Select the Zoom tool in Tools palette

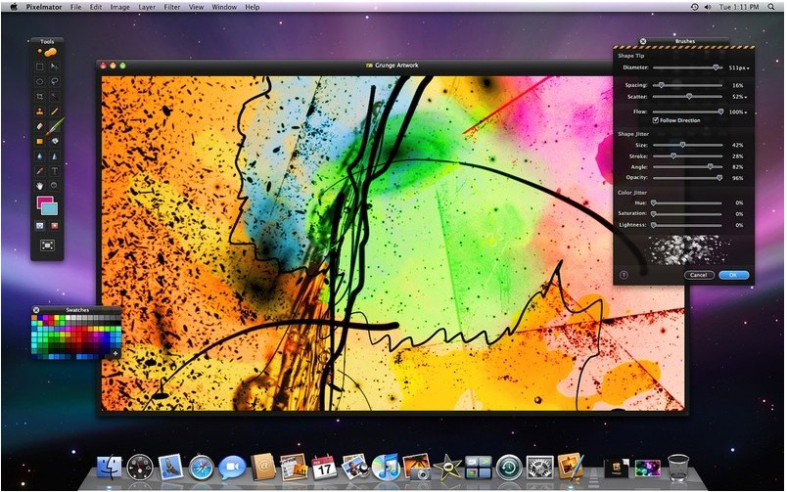[55, 186]
